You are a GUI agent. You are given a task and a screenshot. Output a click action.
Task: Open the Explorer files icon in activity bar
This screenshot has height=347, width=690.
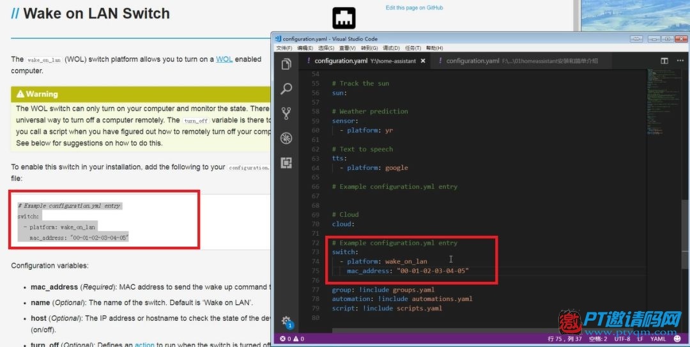[286, 65]
